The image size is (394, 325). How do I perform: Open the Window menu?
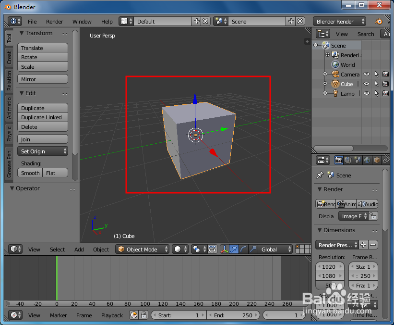[82, 22]
